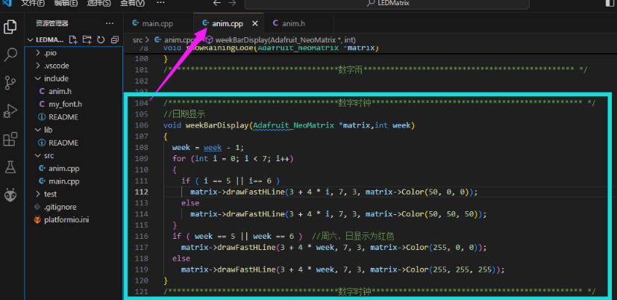The image size is (617, 300).
Task: Click the else keyword on line 113
Action: 190,203
